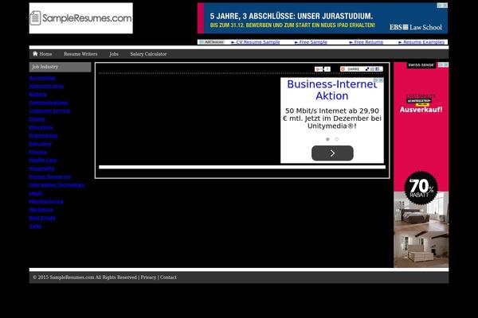Click the Privacy footer link
The width and height of the screenshot is (478, 318).
pyautogui.click(x=148, y=277)
